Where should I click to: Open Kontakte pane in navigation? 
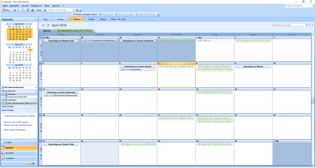[19, 153]
